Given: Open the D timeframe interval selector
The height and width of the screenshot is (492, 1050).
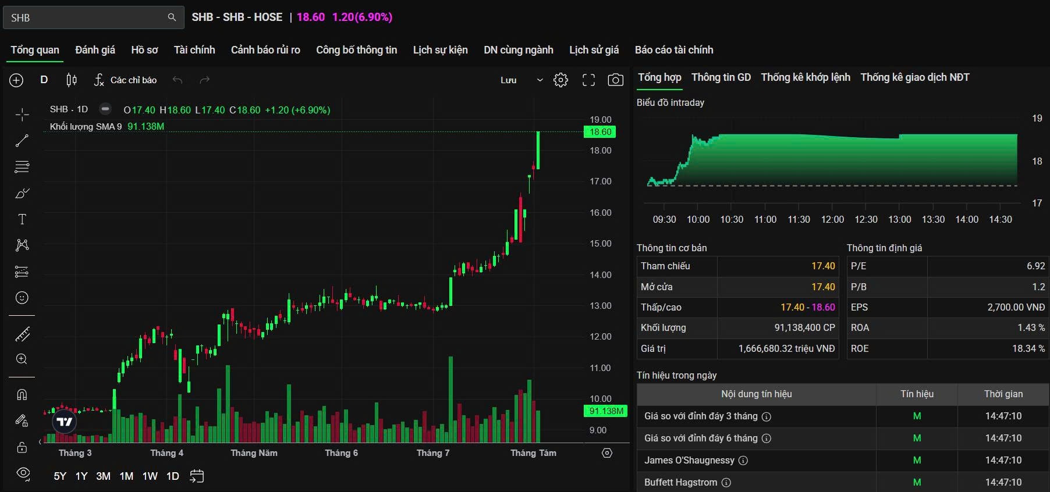Looking at the screenshot, I should coord(44,80).
